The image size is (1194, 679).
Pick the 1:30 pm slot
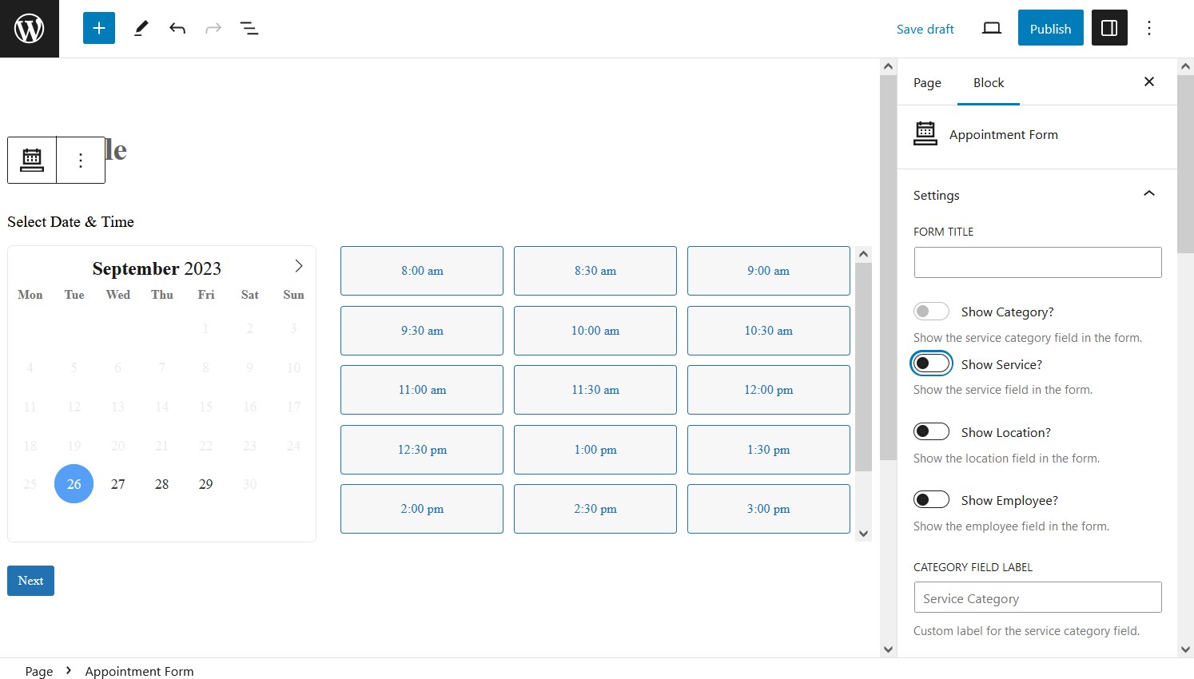[769, 450]
